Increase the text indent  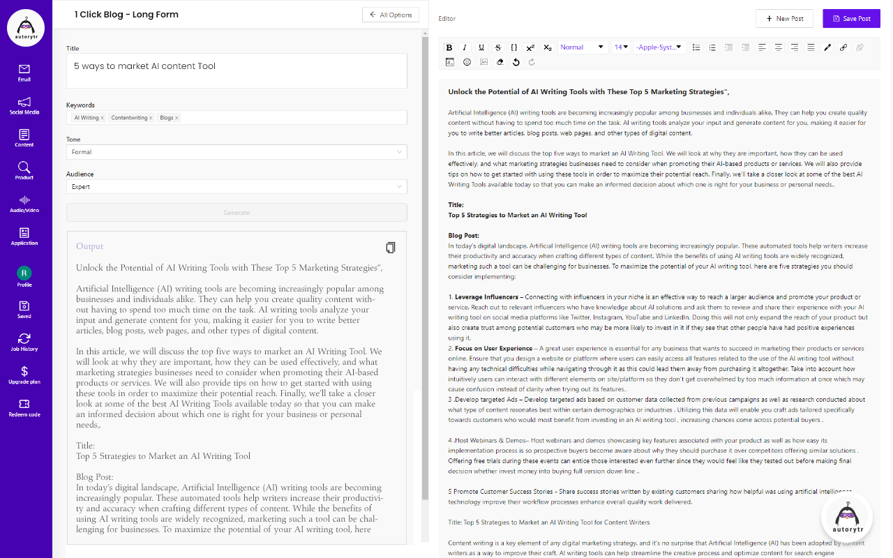coord(729,47)
